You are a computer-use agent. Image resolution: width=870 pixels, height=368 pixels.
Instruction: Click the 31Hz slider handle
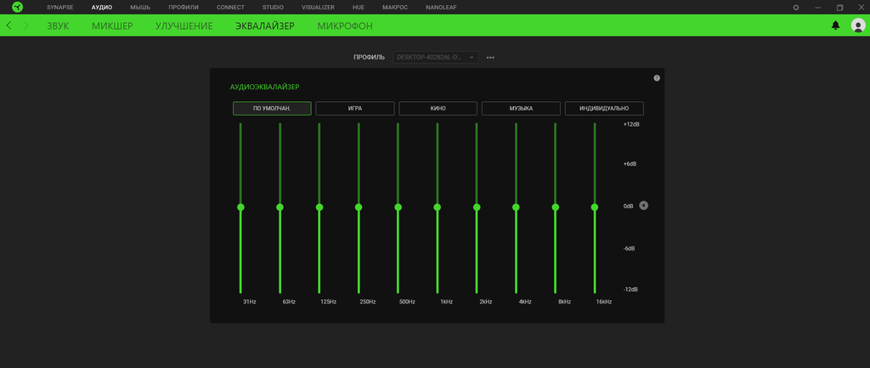coord(240,207)
